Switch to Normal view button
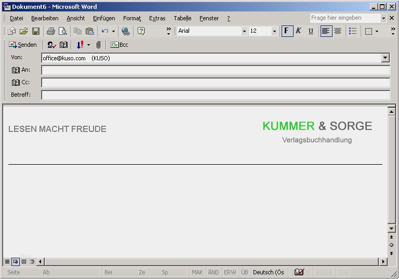The image size is (399, 279). tap(7, 261)
